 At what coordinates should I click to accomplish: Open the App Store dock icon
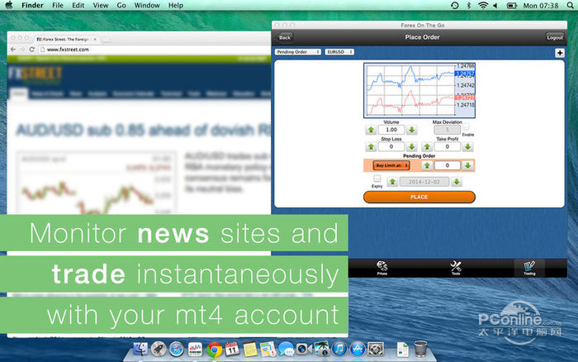pos(358,349)
